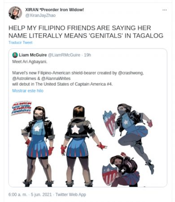The height and width of the screenshot is (202, 175).
Task: Open the @crashwong mention
Action: (131, 73)
